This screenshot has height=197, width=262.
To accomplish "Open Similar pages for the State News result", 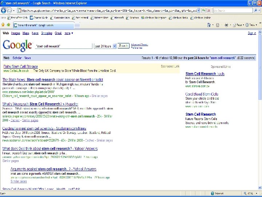I will point(99,96).
